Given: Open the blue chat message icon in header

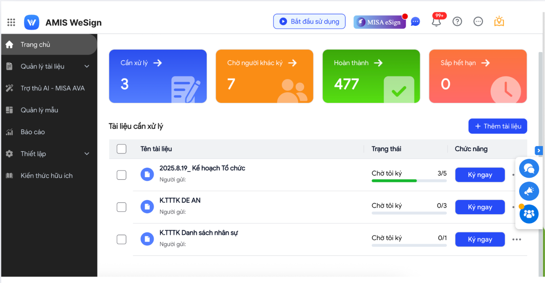Looking at the screenshot, I should coord(416,22).
